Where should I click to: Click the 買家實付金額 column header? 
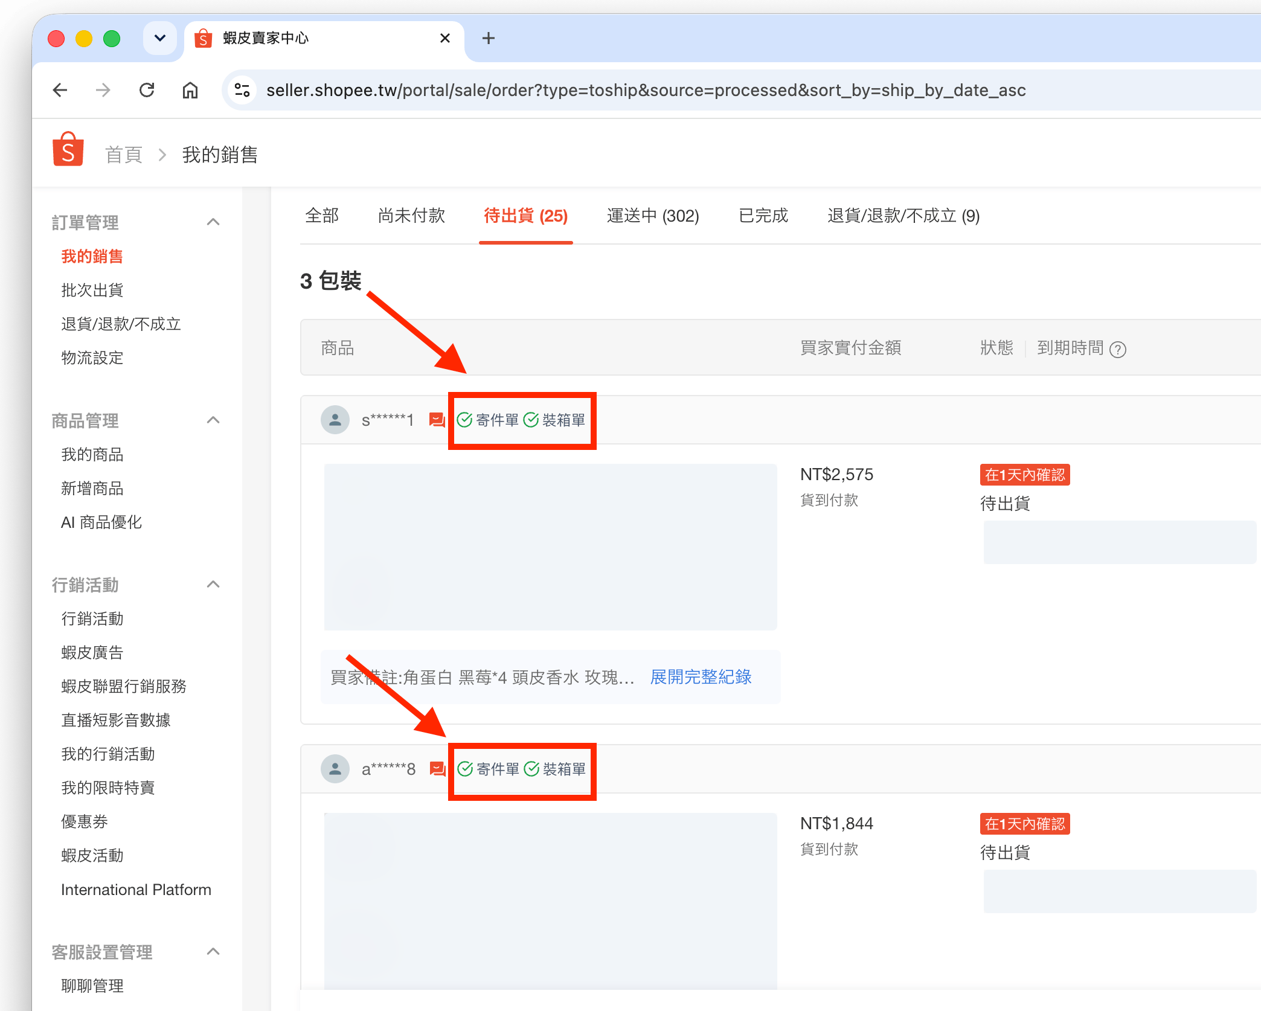850,348
